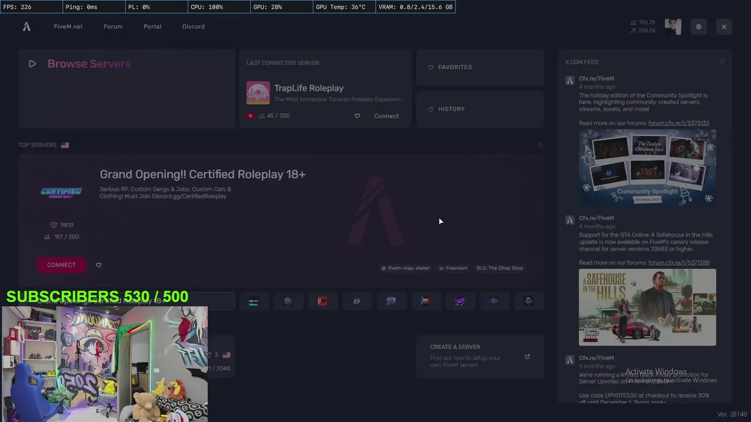751x422 pixels.
Task: Click the Ver. 28140 version label
Action: 732,414
